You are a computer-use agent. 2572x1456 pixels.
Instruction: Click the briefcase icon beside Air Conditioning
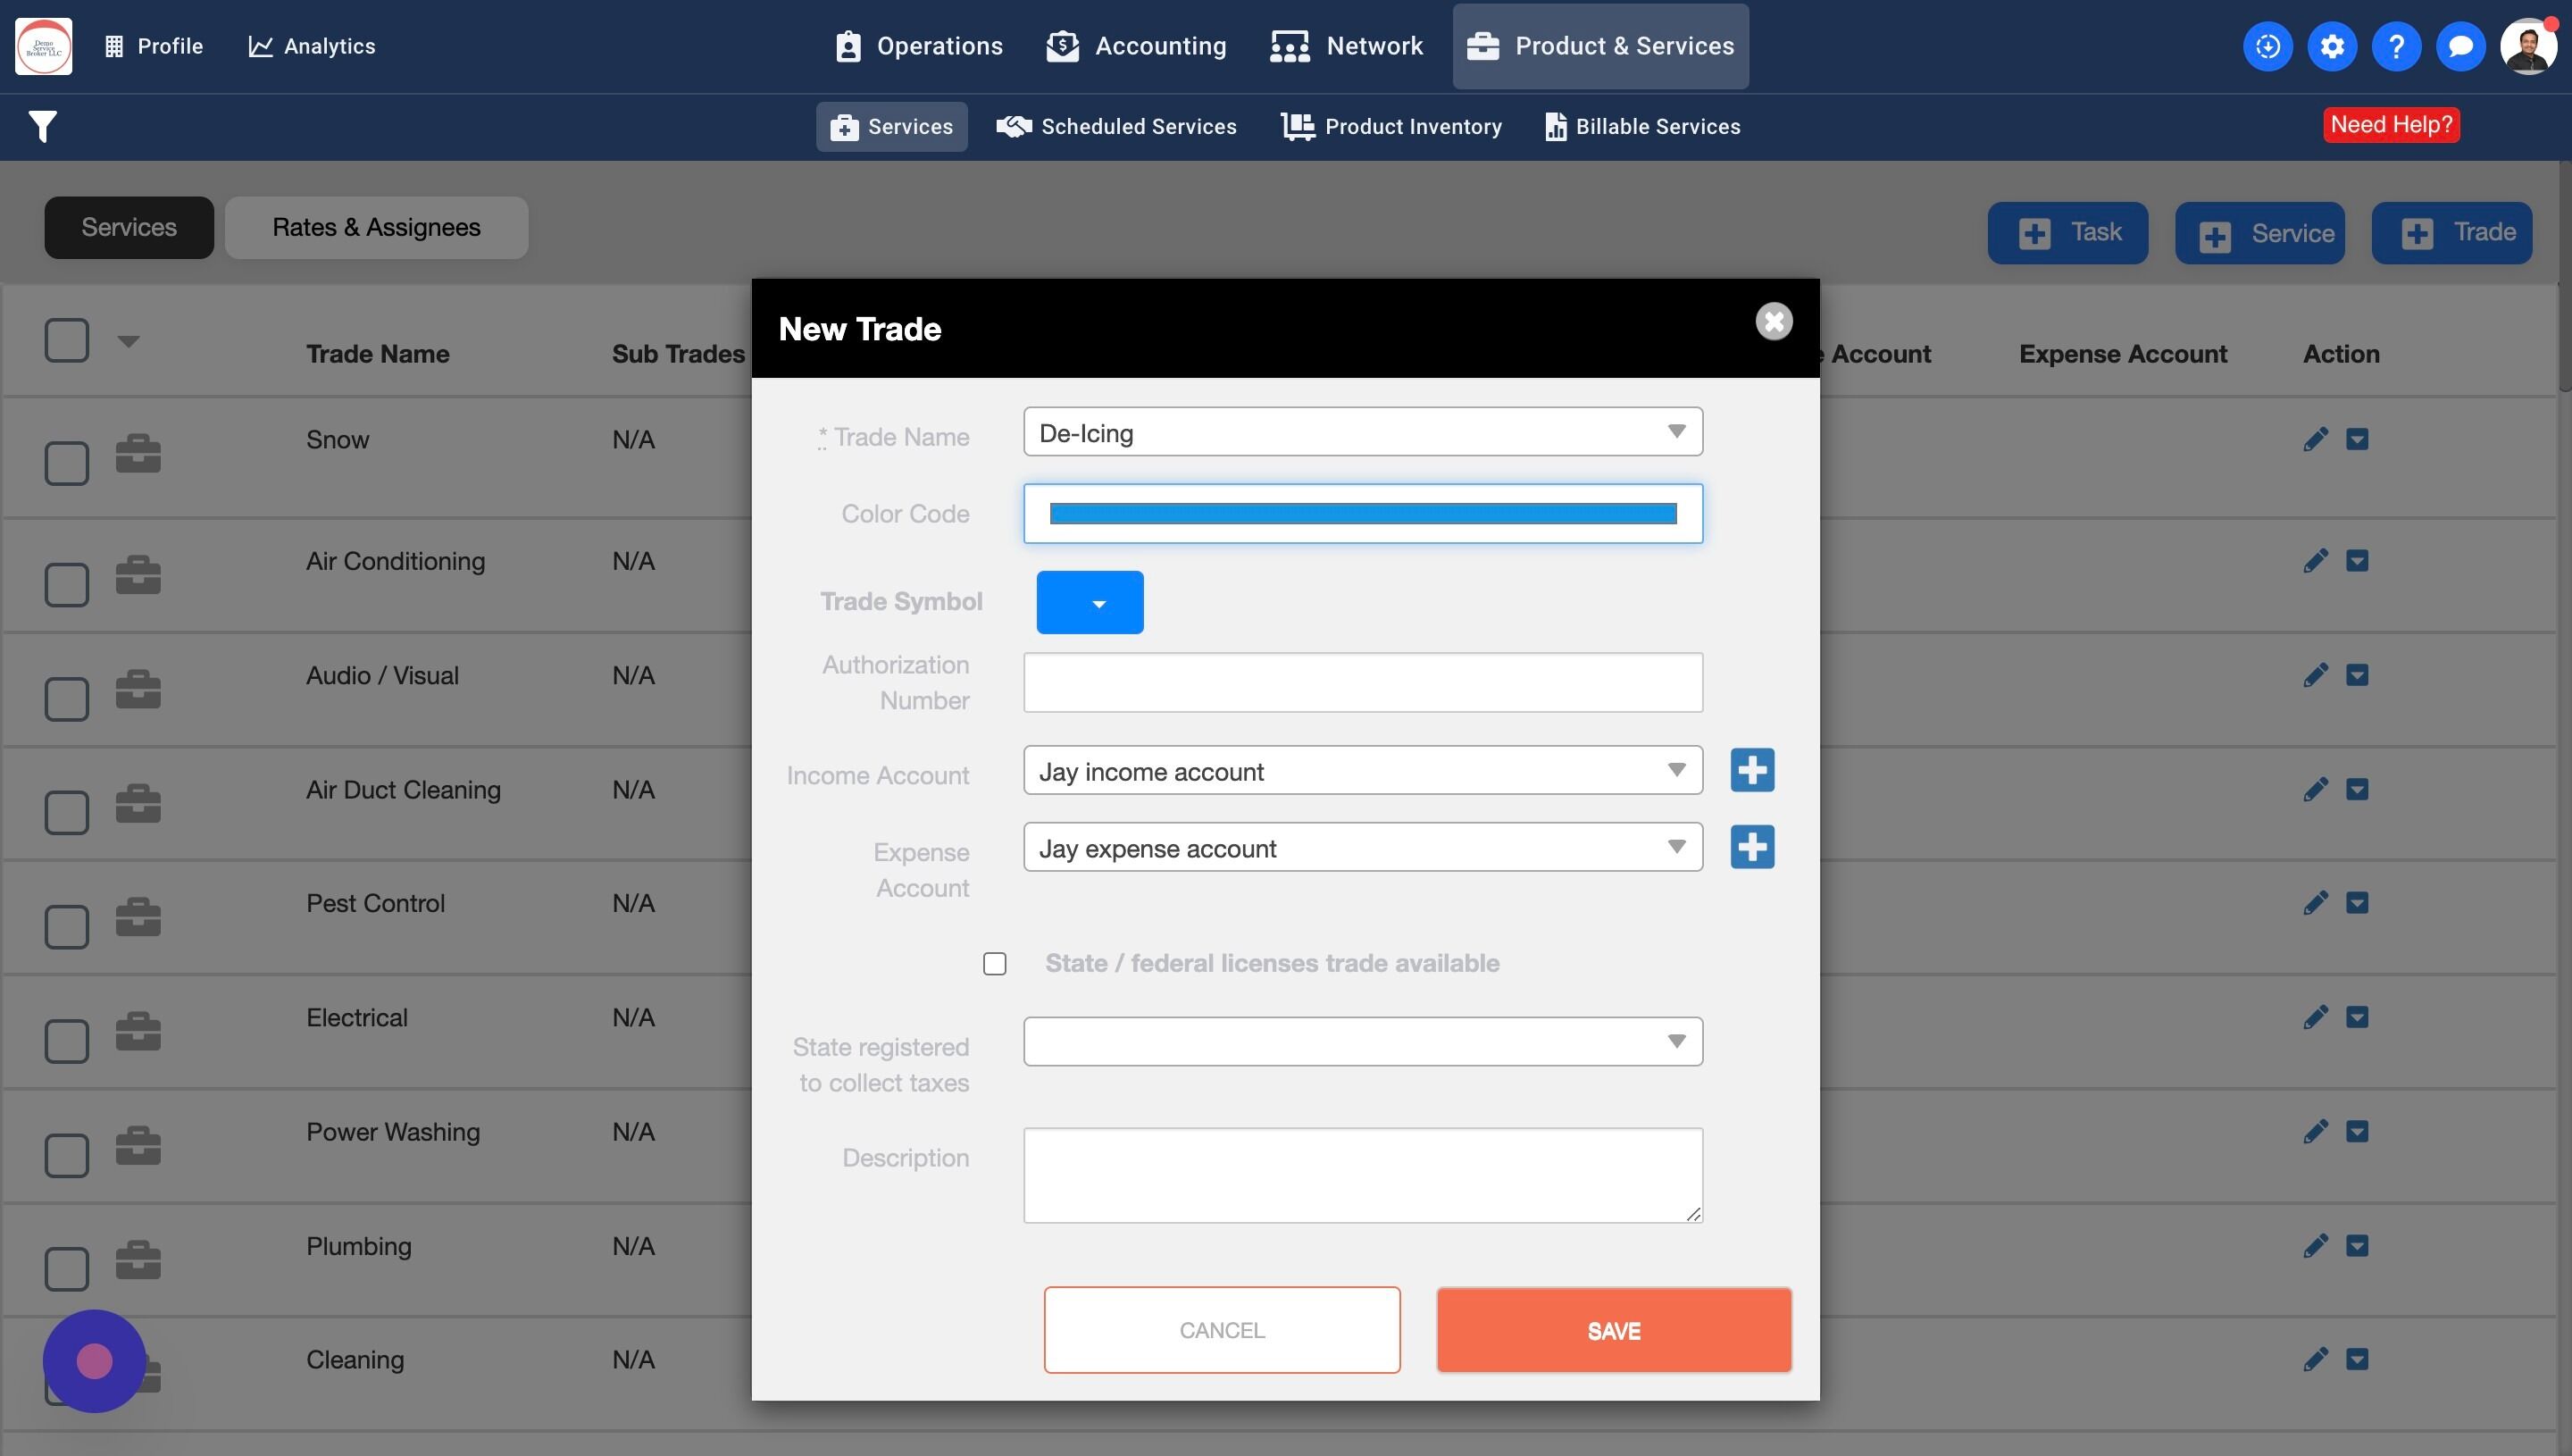138,575
